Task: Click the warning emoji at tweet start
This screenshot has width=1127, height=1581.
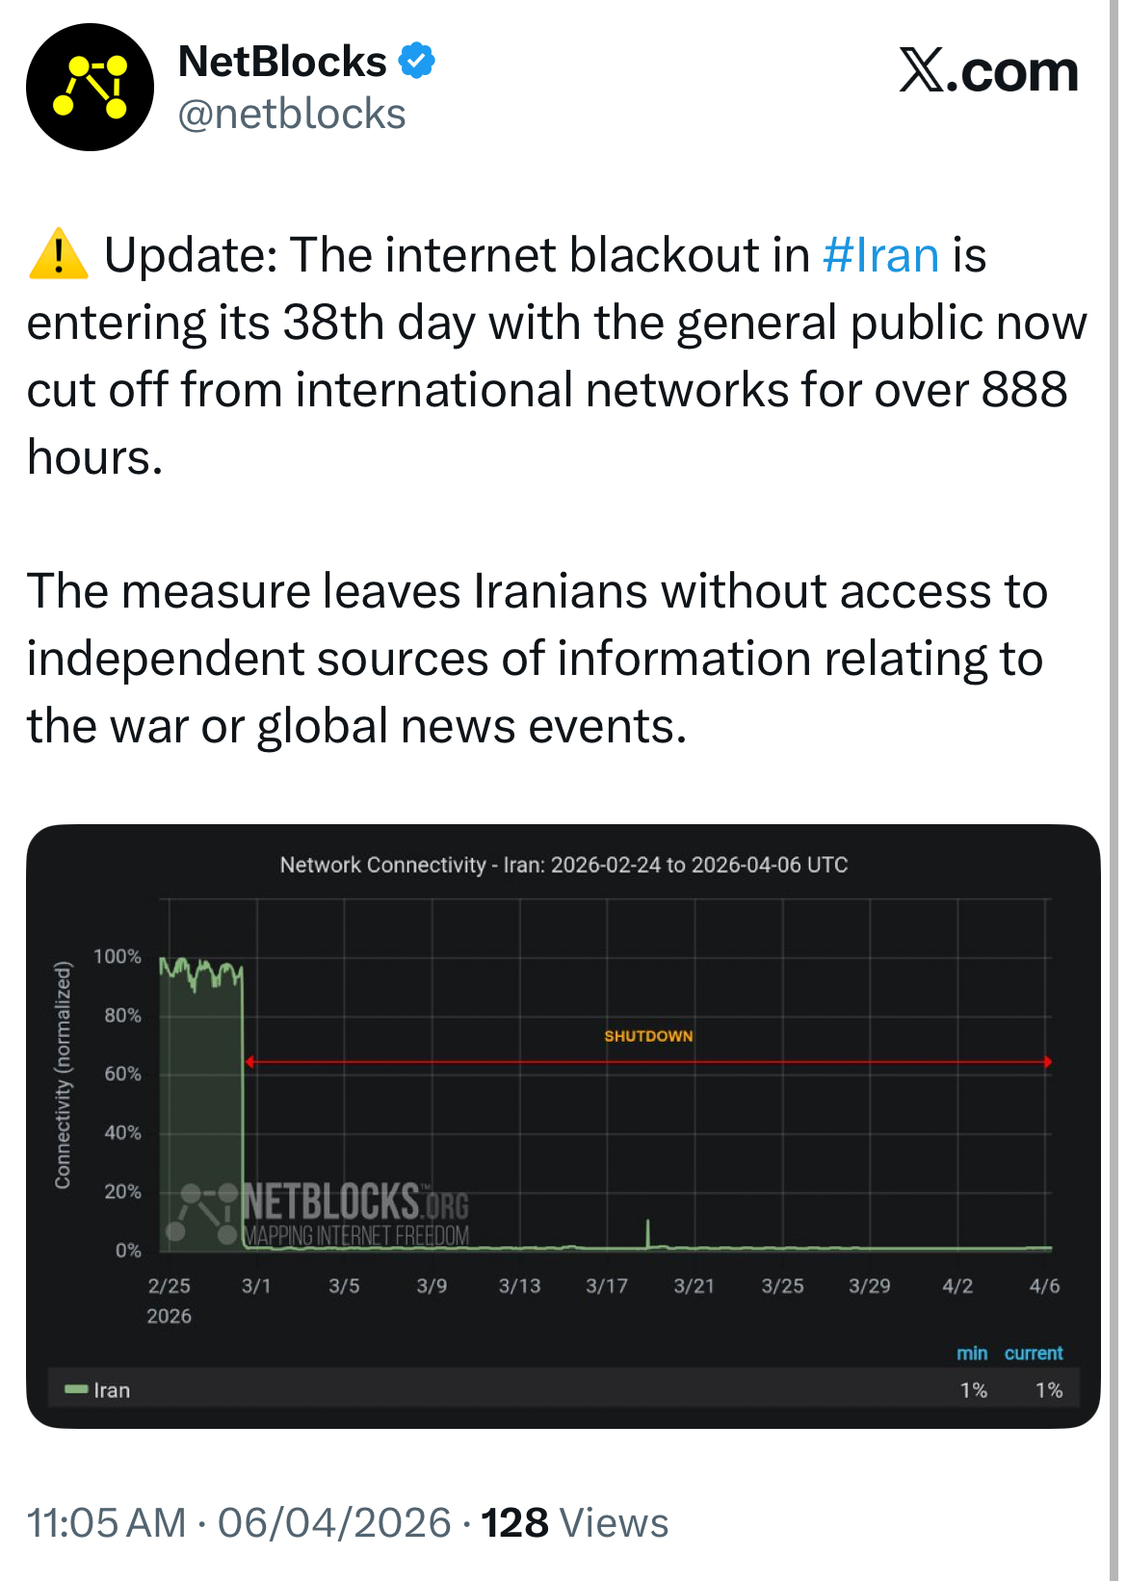Action: coord(58,253)
